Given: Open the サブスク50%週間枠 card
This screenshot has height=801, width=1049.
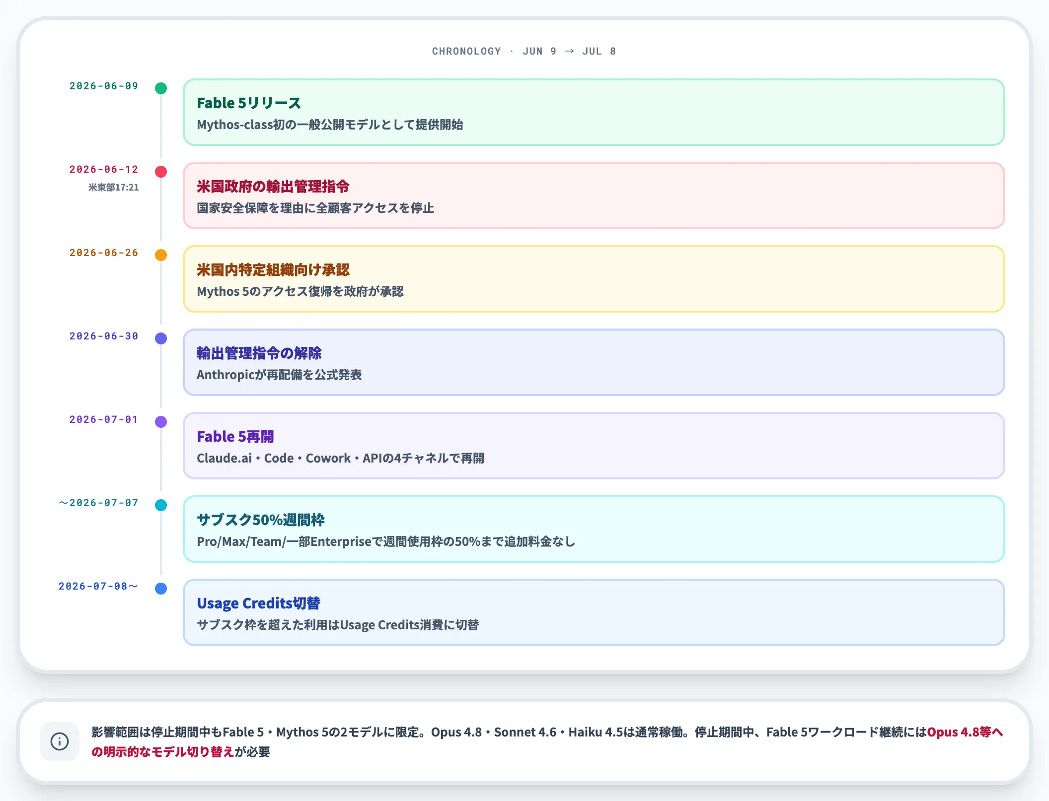Looking at the screenshot, I should (x=594, y=529).
